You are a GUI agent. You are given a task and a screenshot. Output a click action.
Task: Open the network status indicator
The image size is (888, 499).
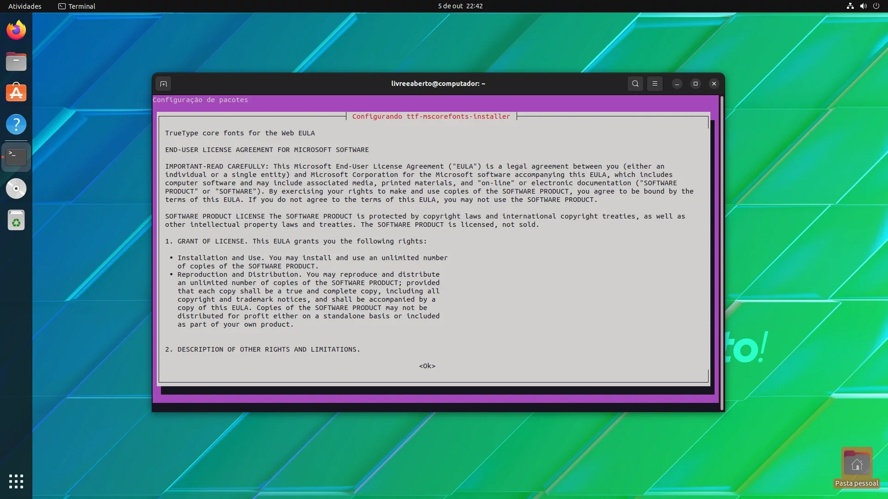(x=850, y=6)
